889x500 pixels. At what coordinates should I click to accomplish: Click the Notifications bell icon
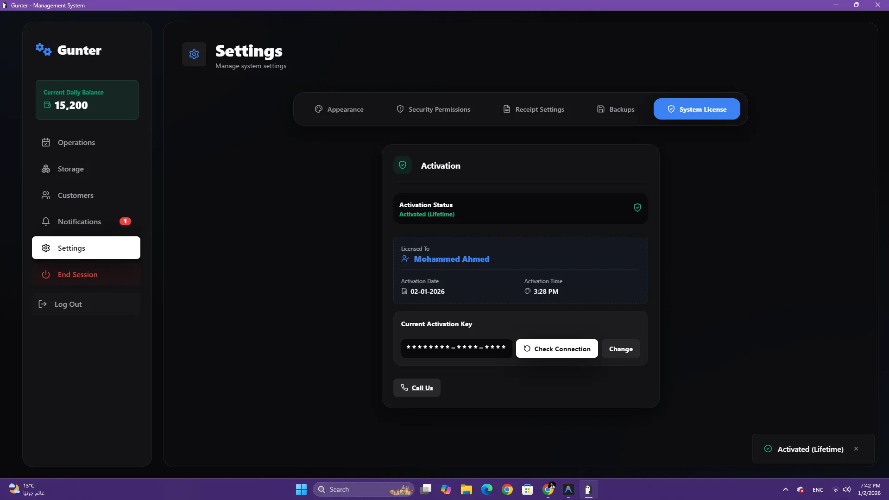(x=46, y=222)
